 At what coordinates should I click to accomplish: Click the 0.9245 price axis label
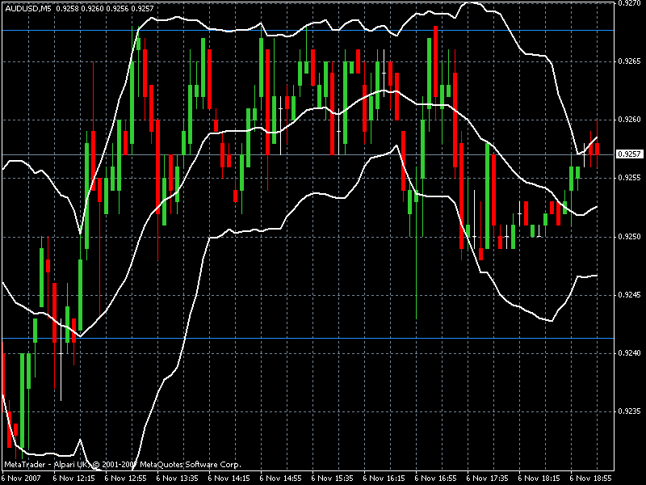[630, 295]
